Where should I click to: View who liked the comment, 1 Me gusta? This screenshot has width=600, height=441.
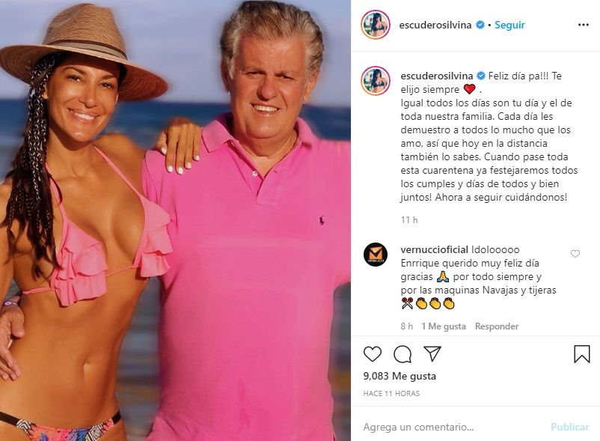pyautogui.click(x=444, y=326)
